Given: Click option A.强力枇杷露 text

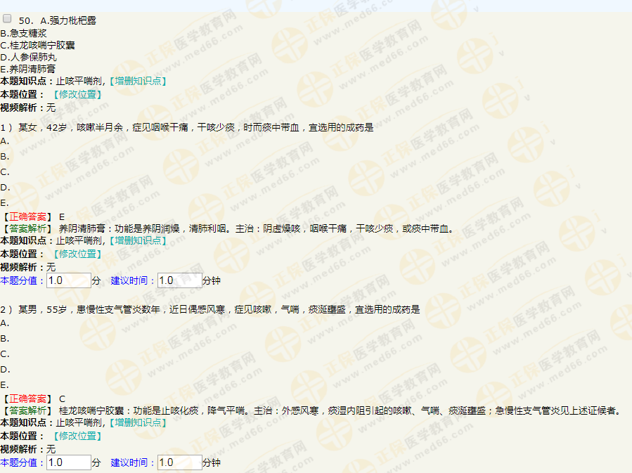Looking at the screenshot, I should (x=68, y=20).
